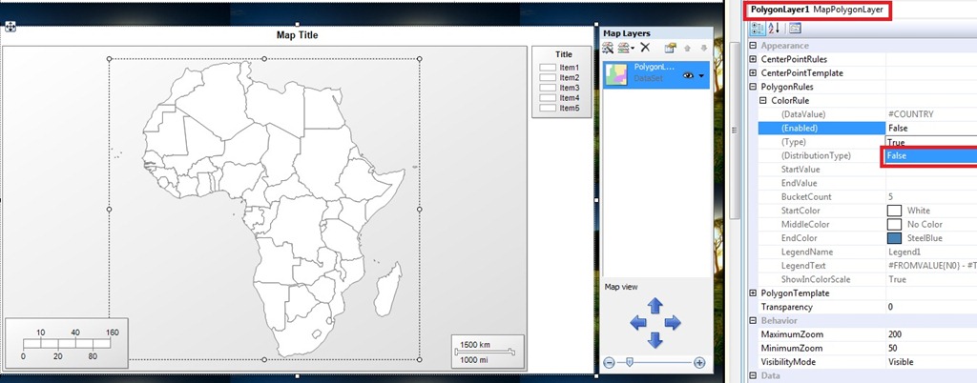
Task: Expand the CenterPointRules property node
Action: [x=753, y=59]
